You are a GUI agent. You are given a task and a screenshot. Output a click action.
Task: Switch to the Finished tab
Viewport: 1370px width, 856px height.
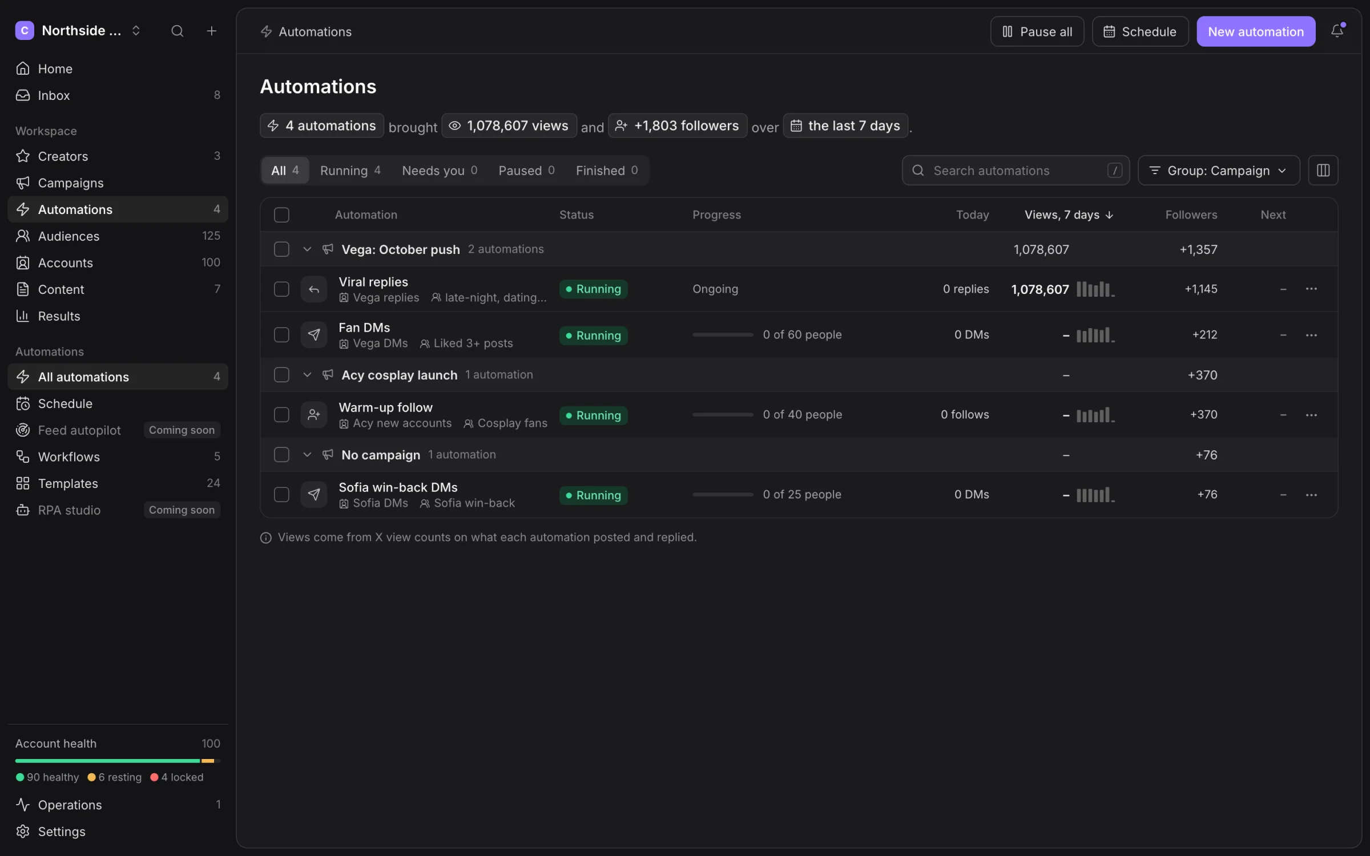point(607,170)
